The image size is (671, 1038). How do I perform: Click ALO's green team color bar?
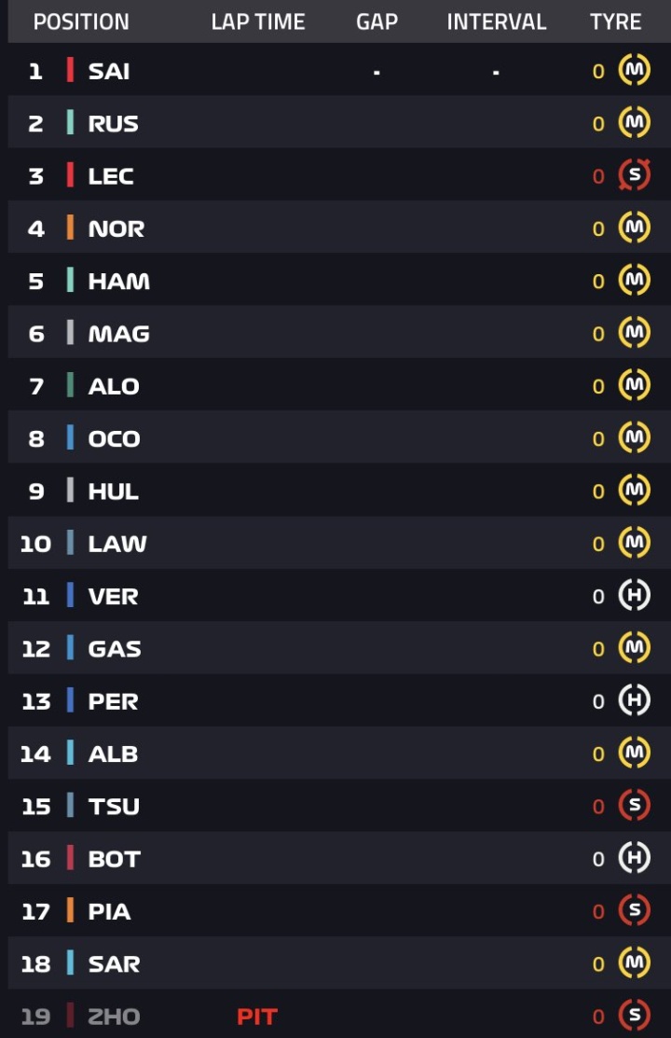click(x=70, y=385)
